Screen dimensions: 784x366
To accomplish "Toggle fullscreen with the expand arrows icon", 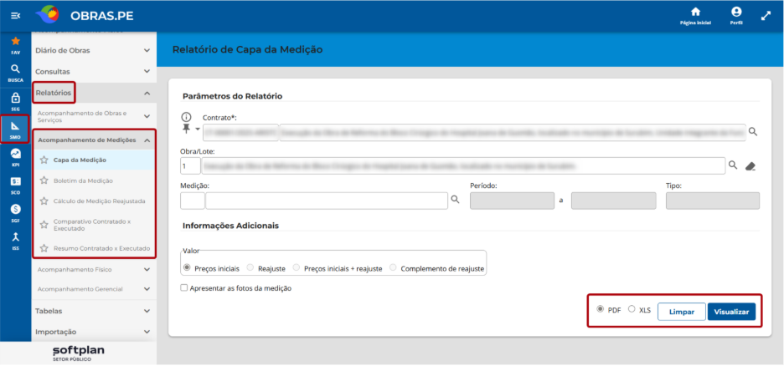I will point(766,16).
